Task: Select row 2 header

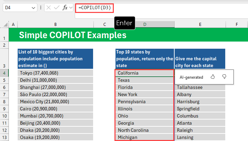Action: point(4,45)
